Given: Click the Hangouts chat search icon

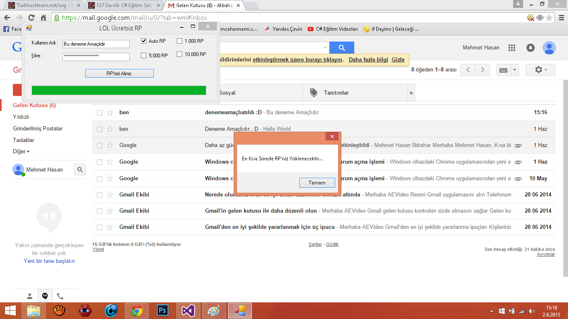Looking at the screenshot, I should pos(80,169).
